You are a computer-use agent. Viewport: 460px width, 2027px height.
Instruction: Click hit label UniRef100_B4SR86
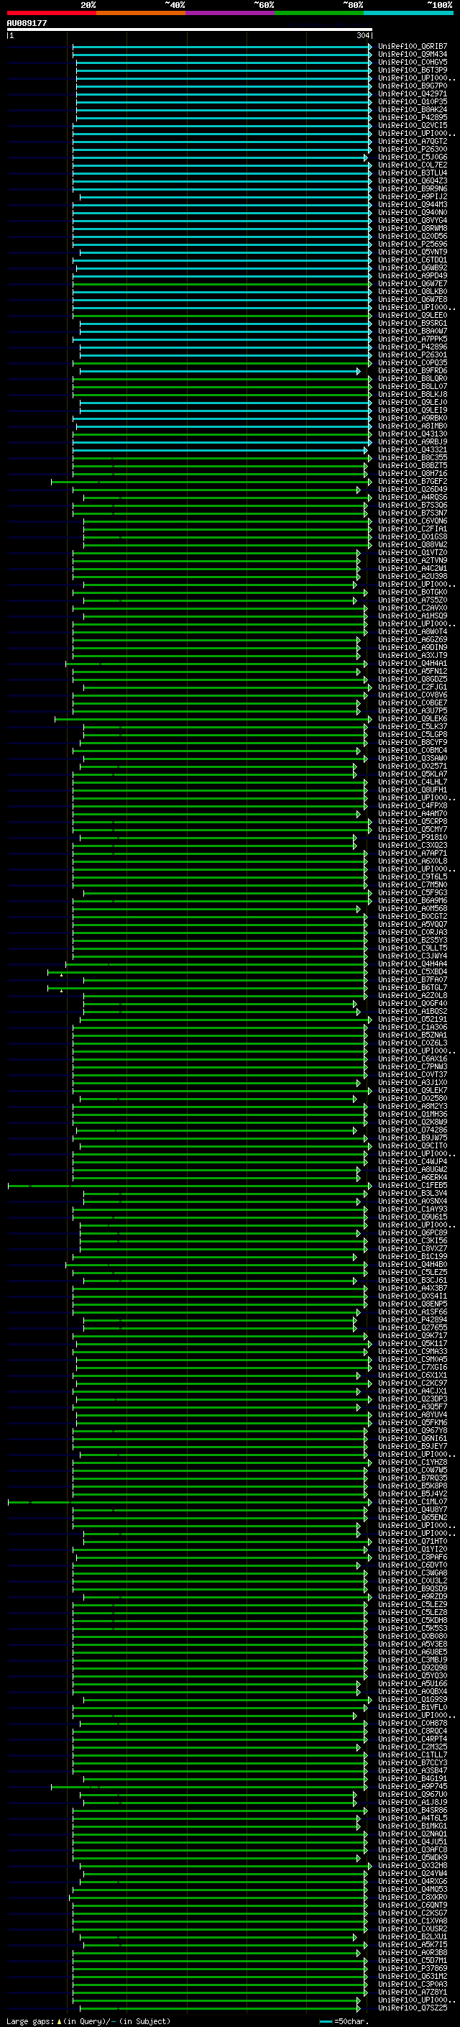tap(413, 1810)
